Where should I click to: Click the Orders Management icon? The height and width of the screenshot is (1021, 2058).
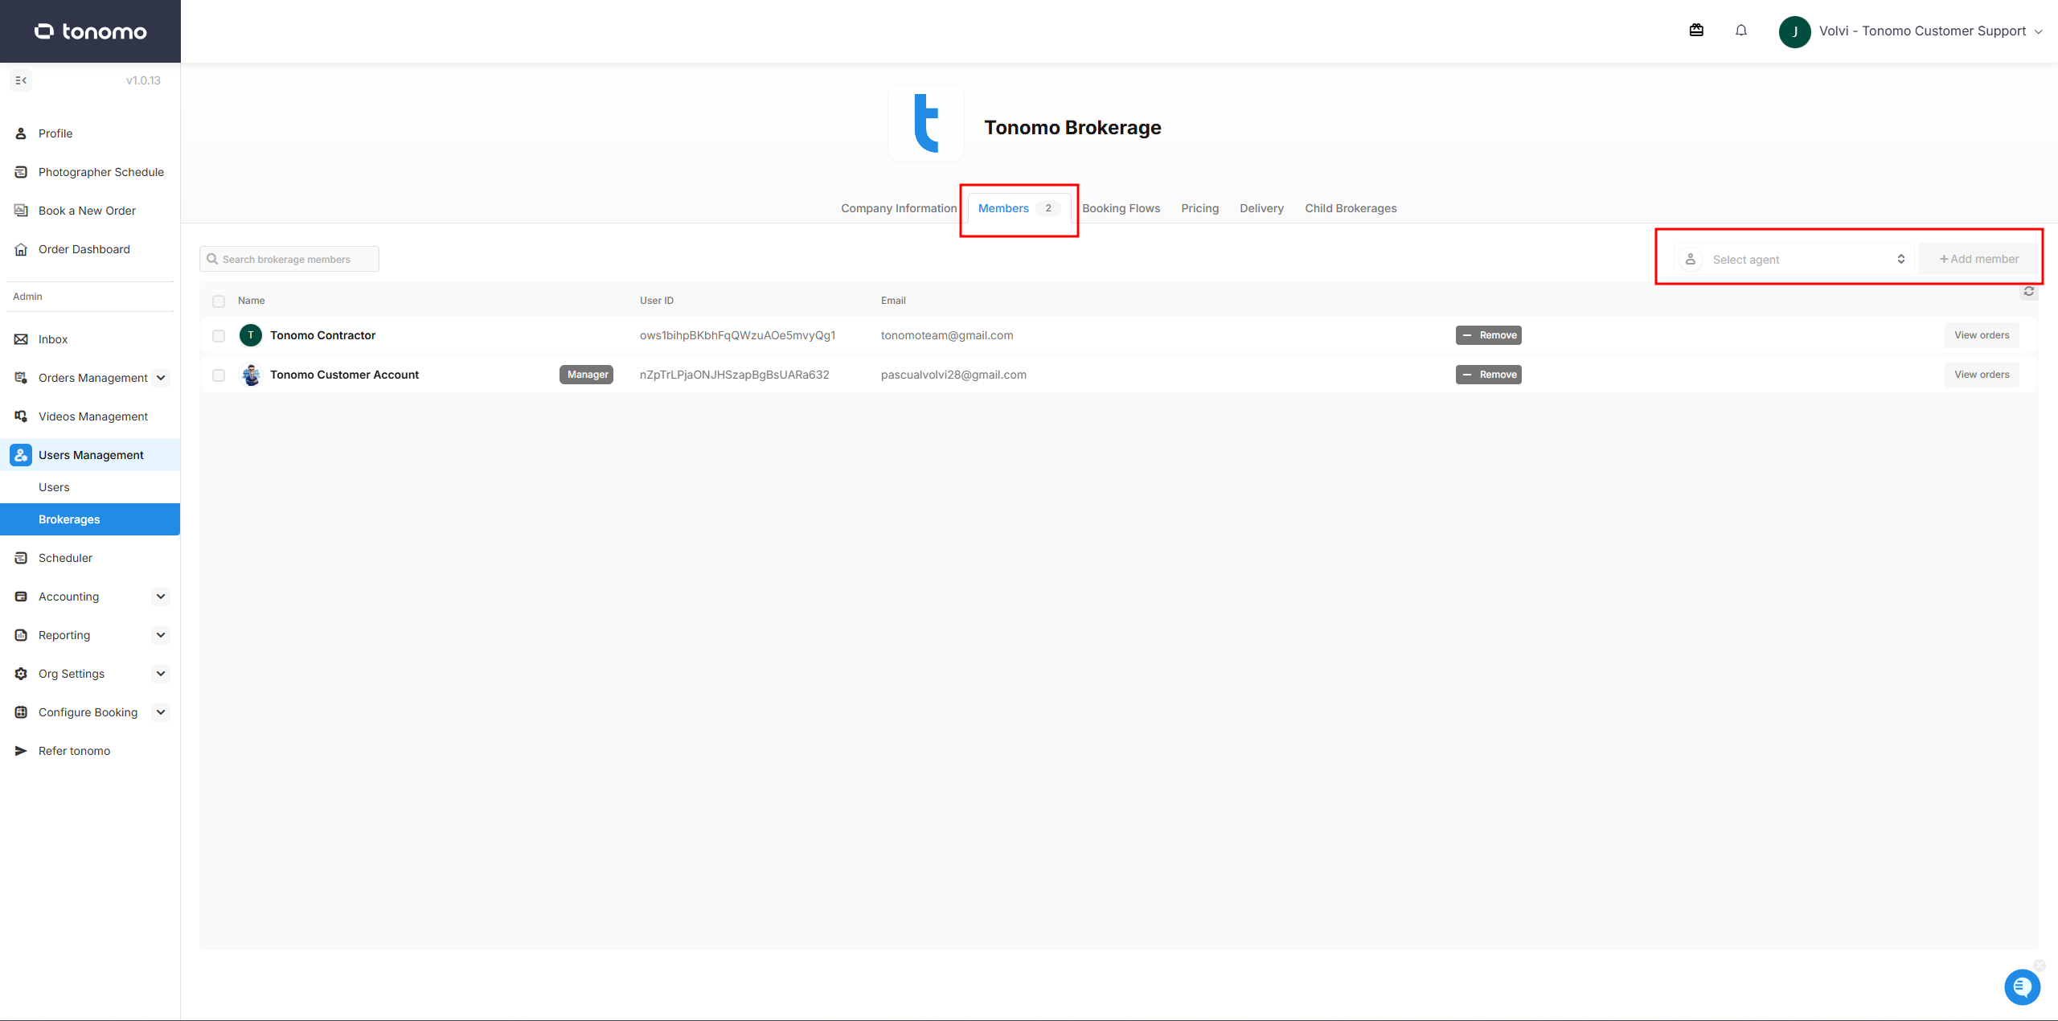21,378
